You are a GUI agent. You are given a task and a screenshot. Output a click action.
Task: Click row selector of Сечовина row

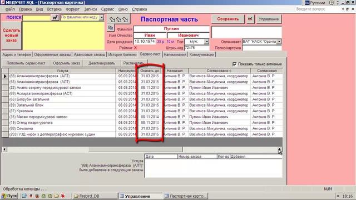pyautogui.click(x=5, y=128)
